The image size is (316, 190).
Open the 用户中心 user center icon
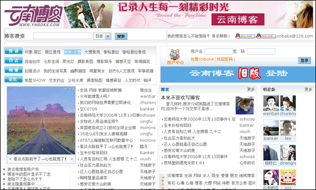click(x=175, y=57)
